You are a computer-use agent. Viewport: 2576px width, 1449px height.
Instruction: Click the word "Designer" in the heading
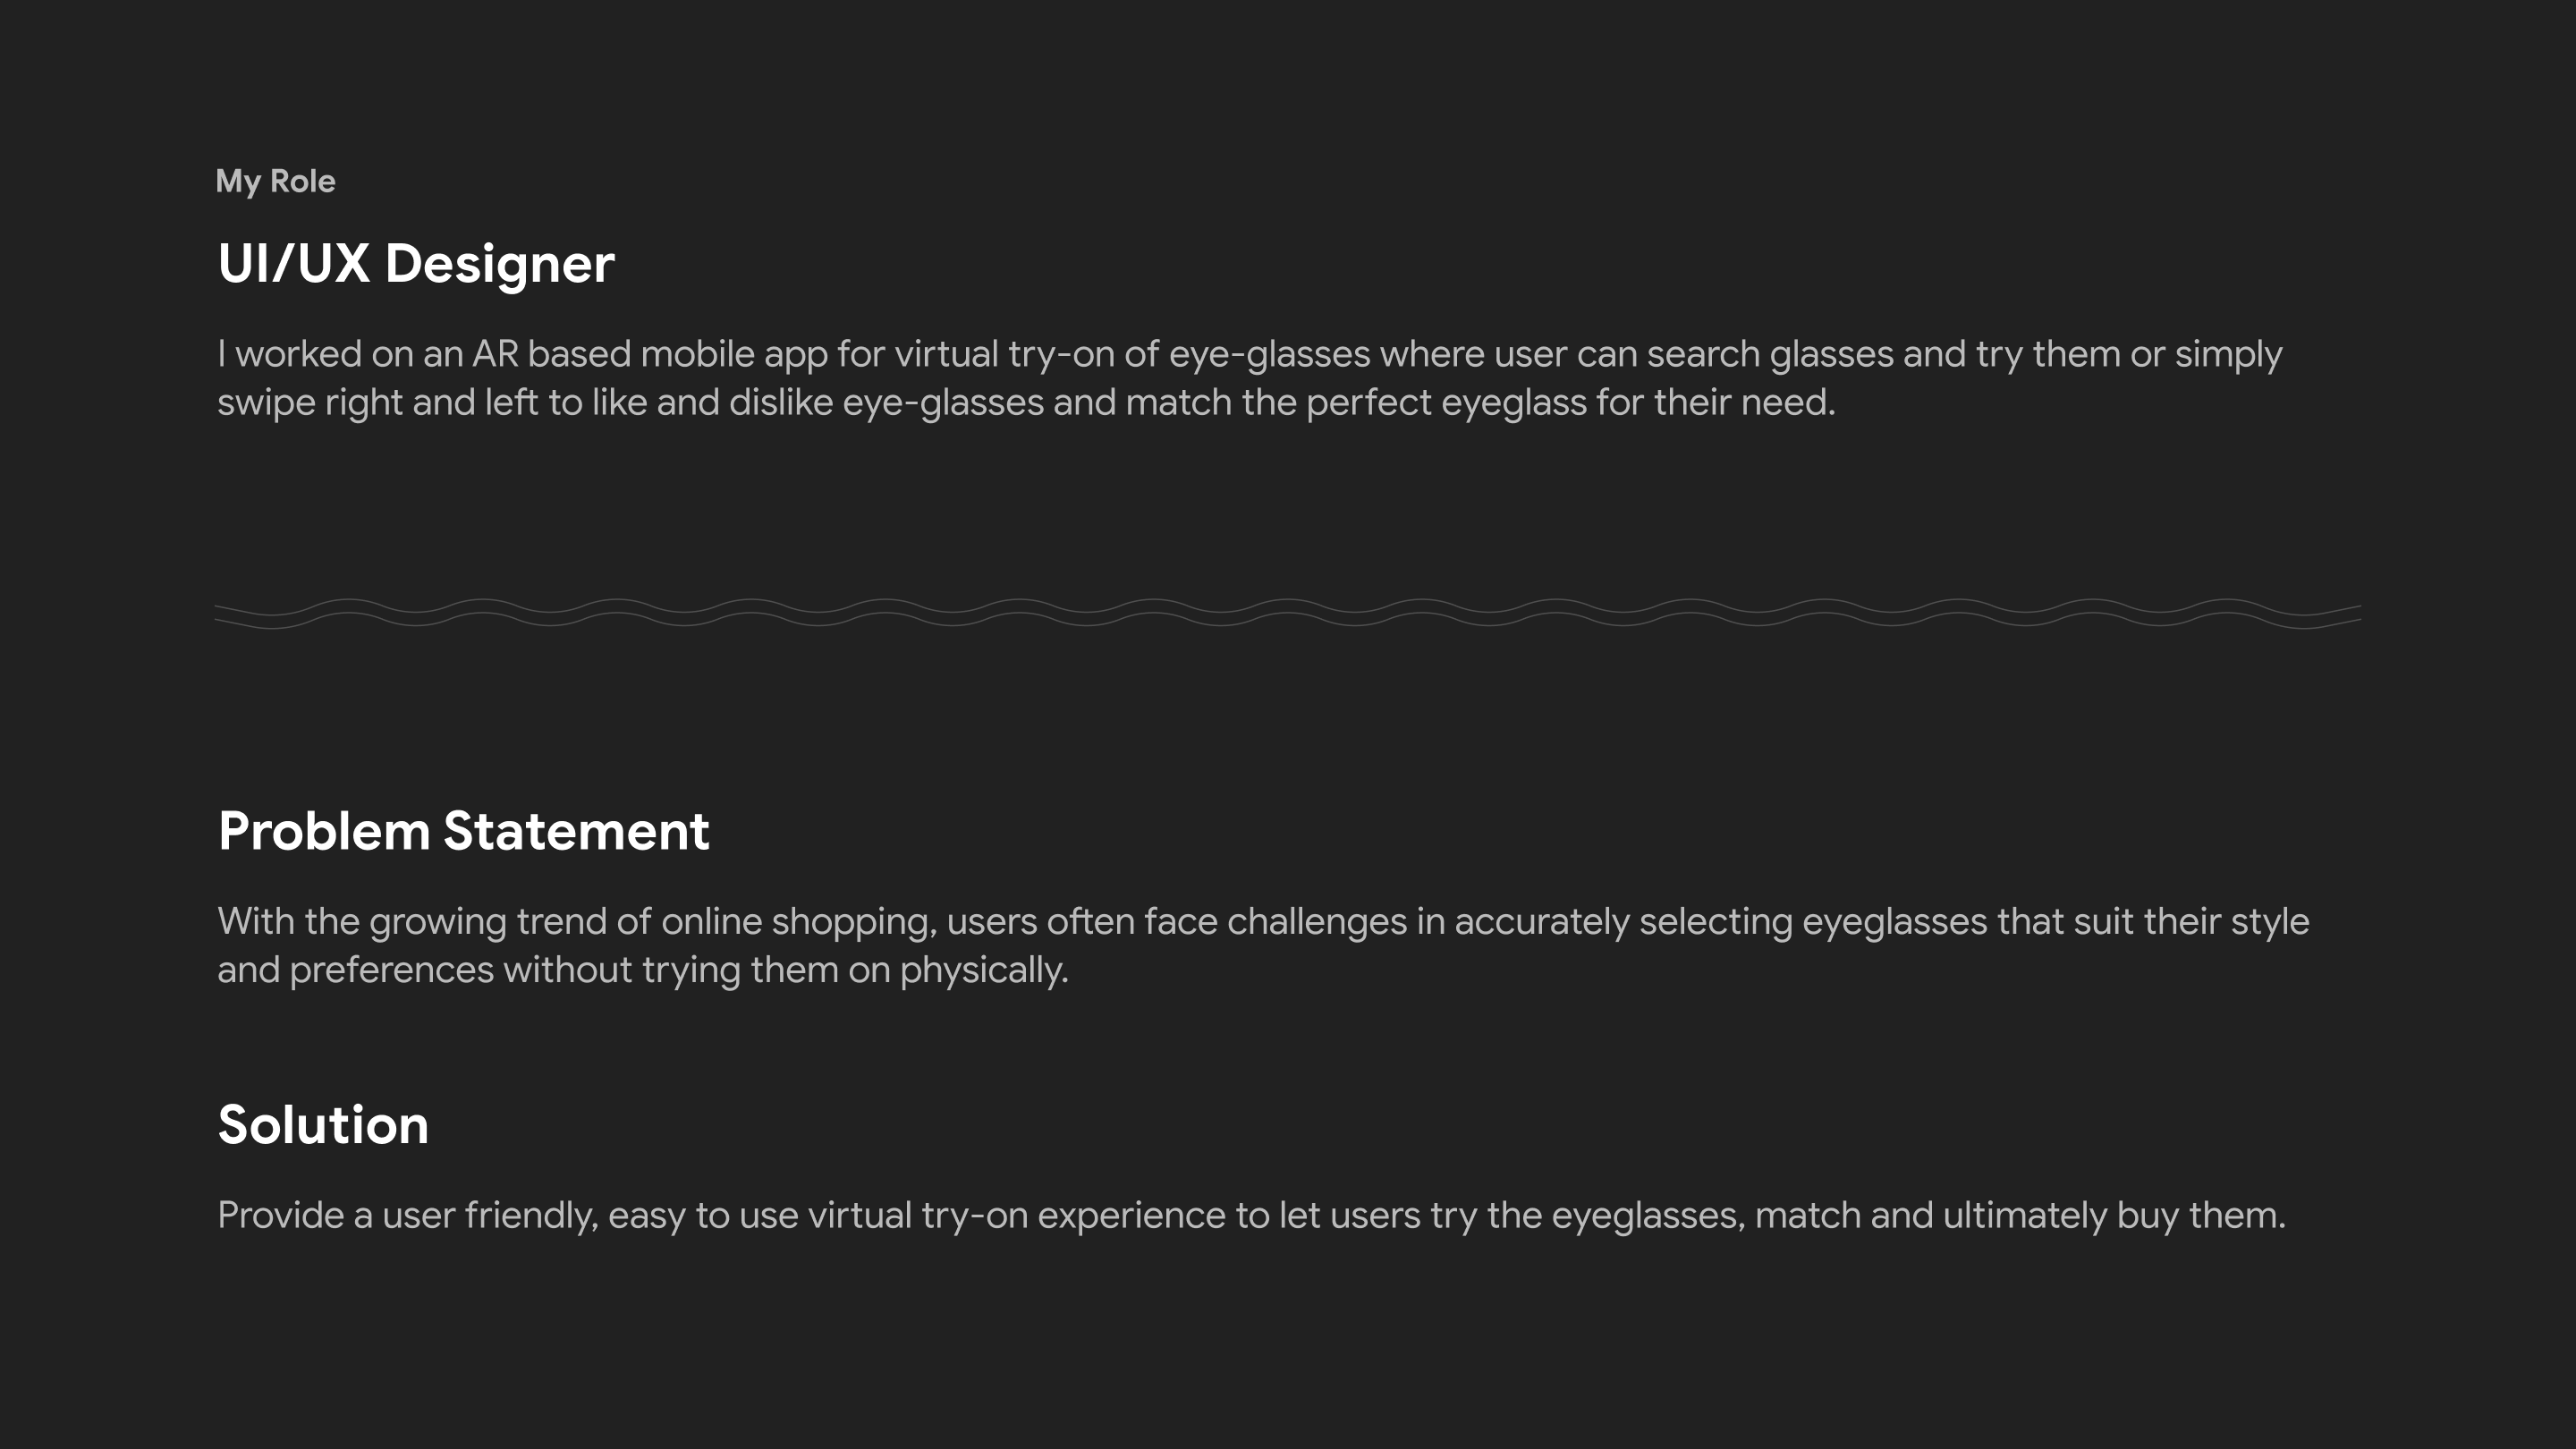(500, 264)
